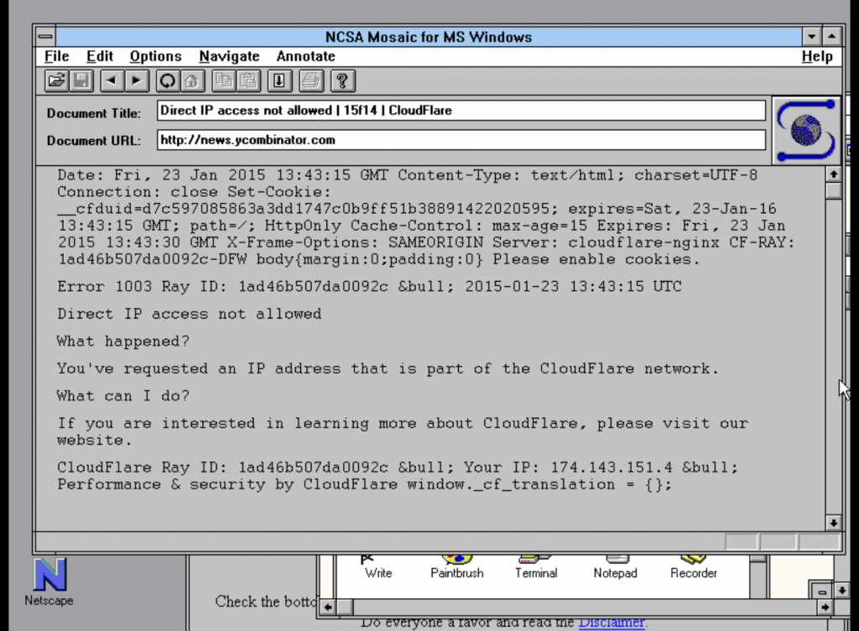
Task: Click the page scrollbar up arrow
Action: tap(833, 175)
